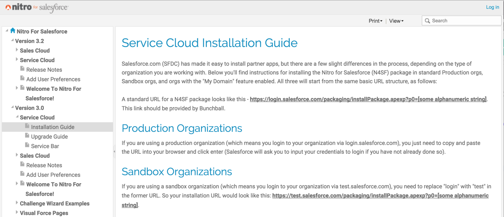Click page icon beside Version 3.2 Add User Preferences
Image resolution: width=504 pixels, height=217 pixels.
22,78
